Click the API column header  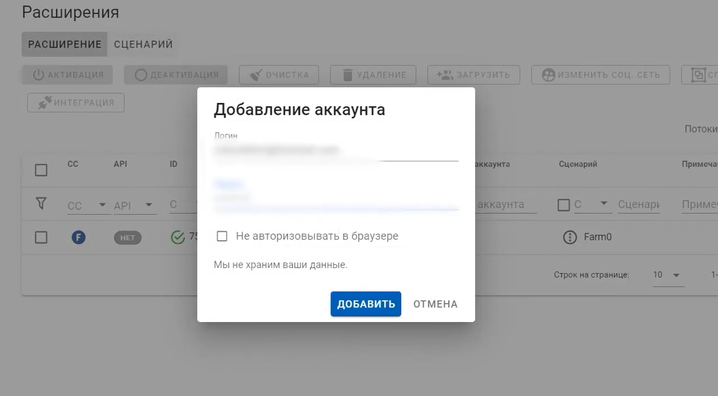point(121,164)
